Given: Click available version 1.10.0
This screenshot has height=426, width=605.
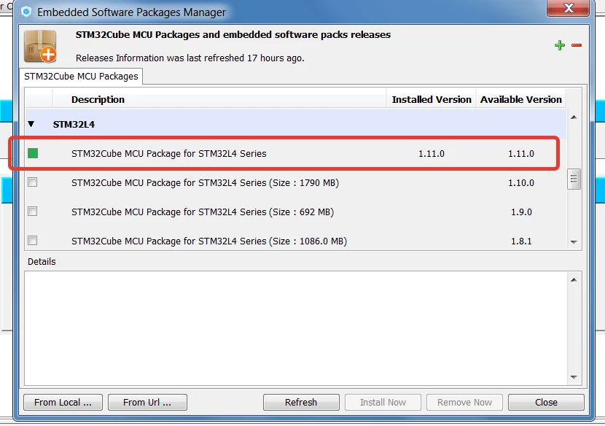Looking at the screenshot, I should (521, 182).
